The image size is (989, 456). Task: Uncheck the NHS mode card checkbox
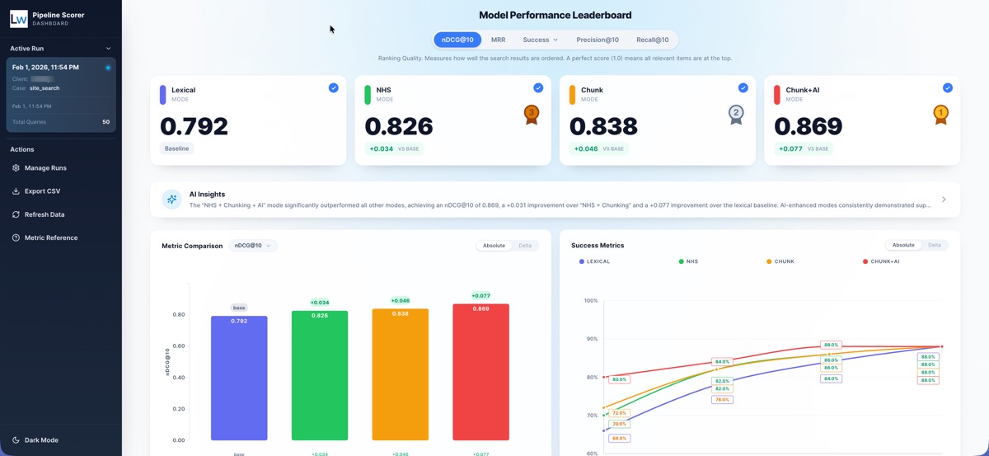pos(538,87)
